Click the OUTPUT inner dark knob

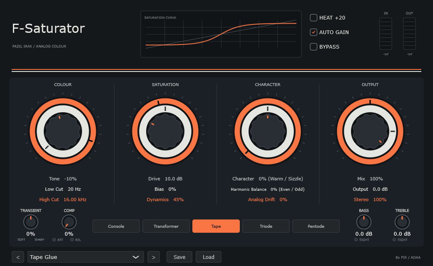[x=370, y=131]
